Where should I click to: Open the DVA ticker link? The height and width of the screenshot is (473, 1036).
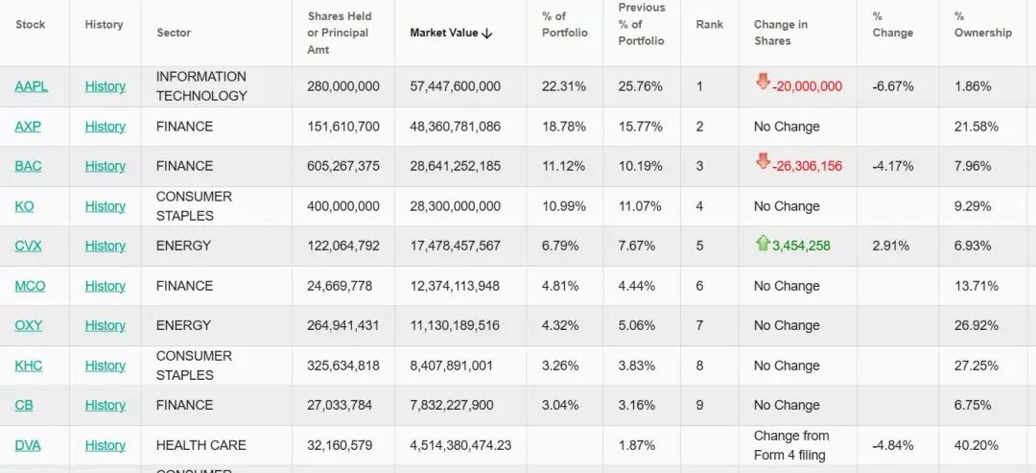coord(28,445)
